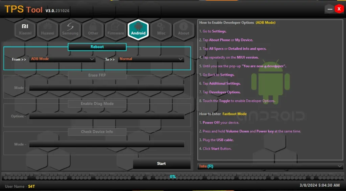
Task: Click the 'Plug the USB cable.' step
Action: pyautogui.click(x=217, y=140)
